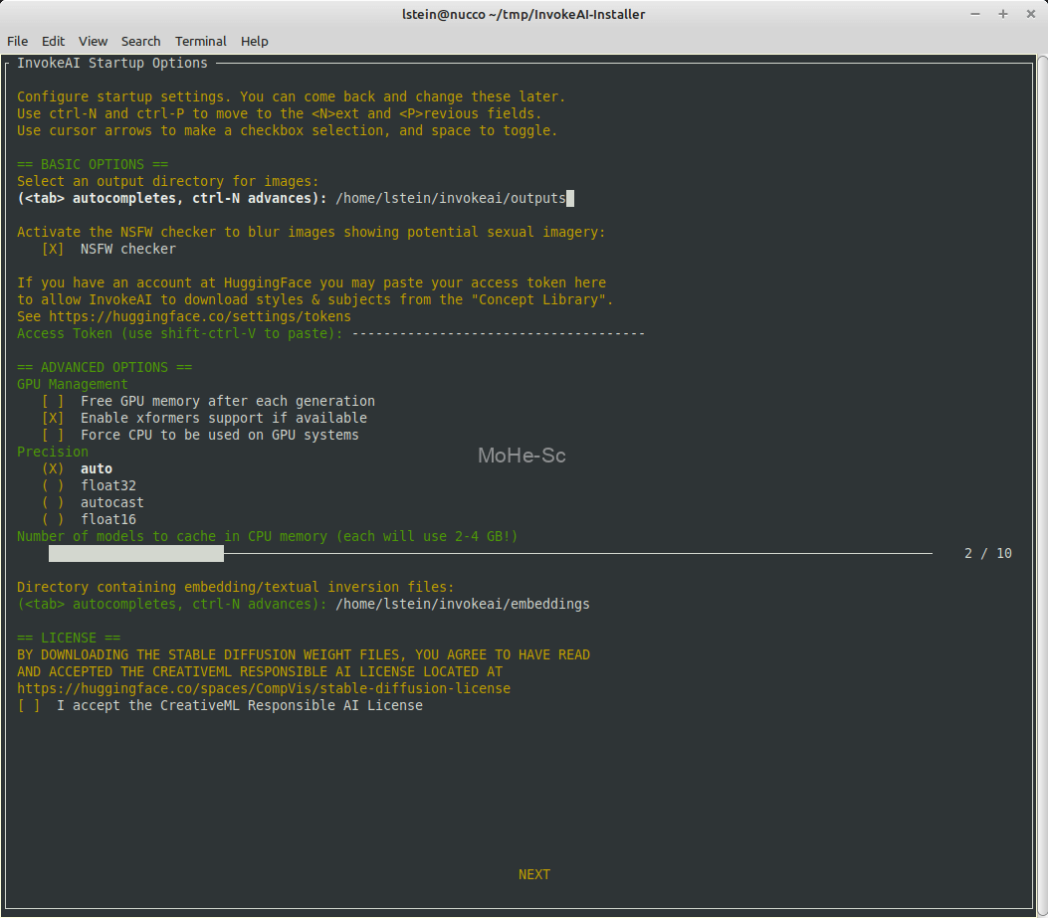Choose autocast precision option

[x=53, y=502]
